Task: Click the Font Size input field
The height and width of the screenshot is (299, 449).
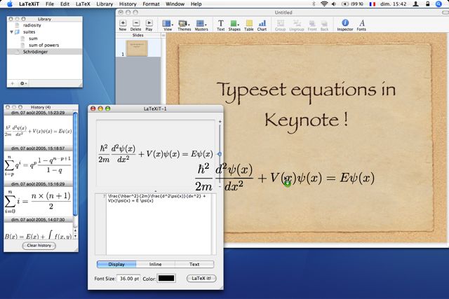Action: click(128, 279)
